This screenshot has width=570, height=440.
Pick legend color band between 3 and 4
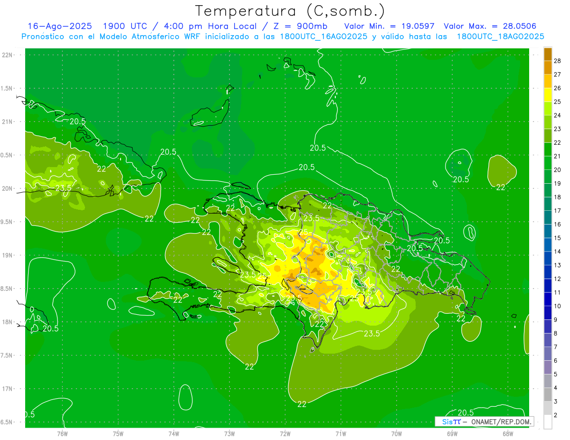548,395
